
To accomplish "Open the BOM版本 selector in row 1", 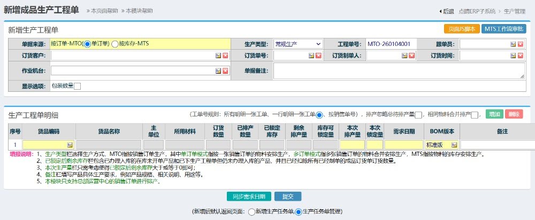I will pos(454,145).
